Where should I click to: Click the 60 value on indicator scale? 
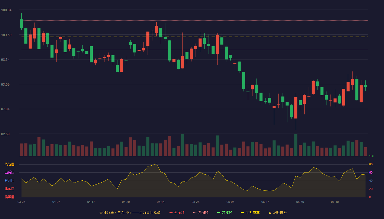click(x=371, y=173)
